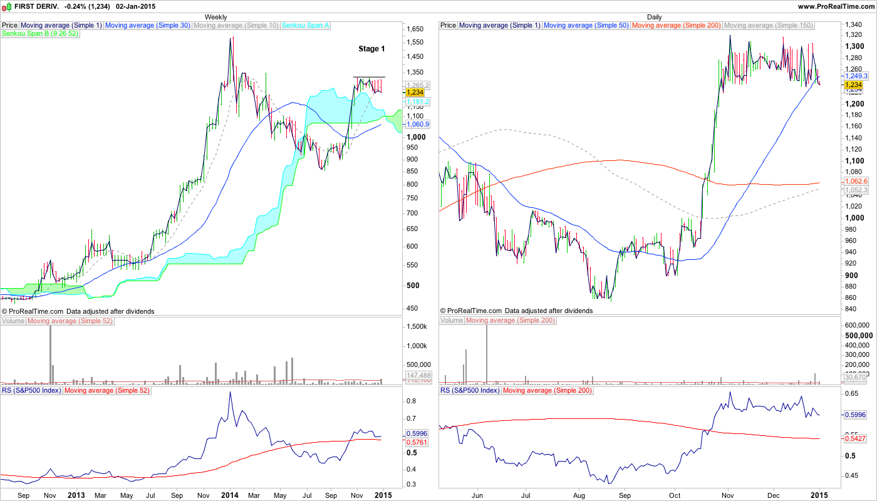Open the www.ProRealTime.com link
This screenshot has width=877, height=501.
pos(836,6)
